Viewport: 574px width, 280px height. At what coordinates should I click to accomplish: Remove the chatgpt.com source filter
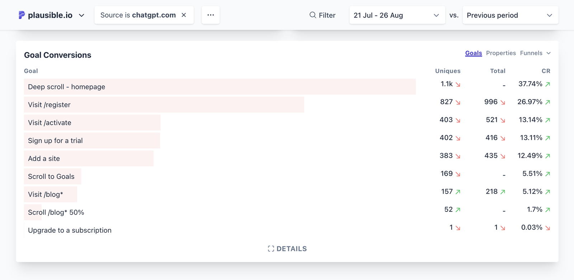(x=184, y=15)
